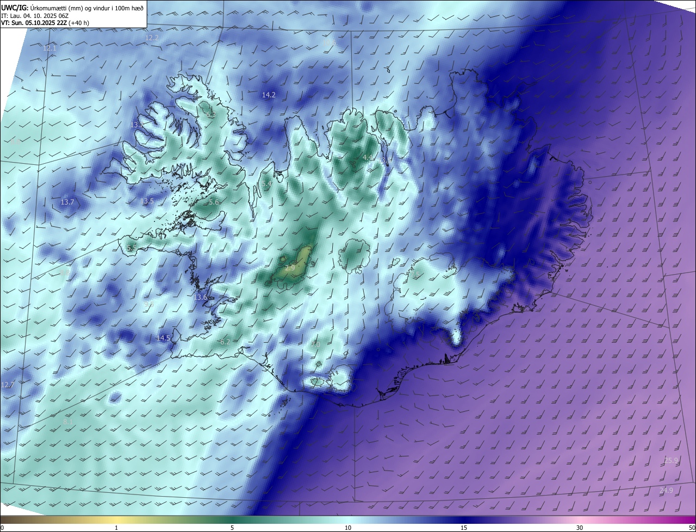
Task: Pick the 6.2 value label
Action: (x=225, y=342)
